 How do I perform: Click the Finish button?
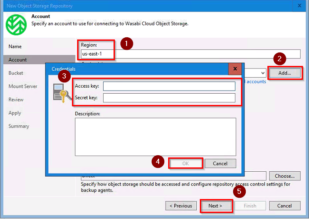click(250, 206)
